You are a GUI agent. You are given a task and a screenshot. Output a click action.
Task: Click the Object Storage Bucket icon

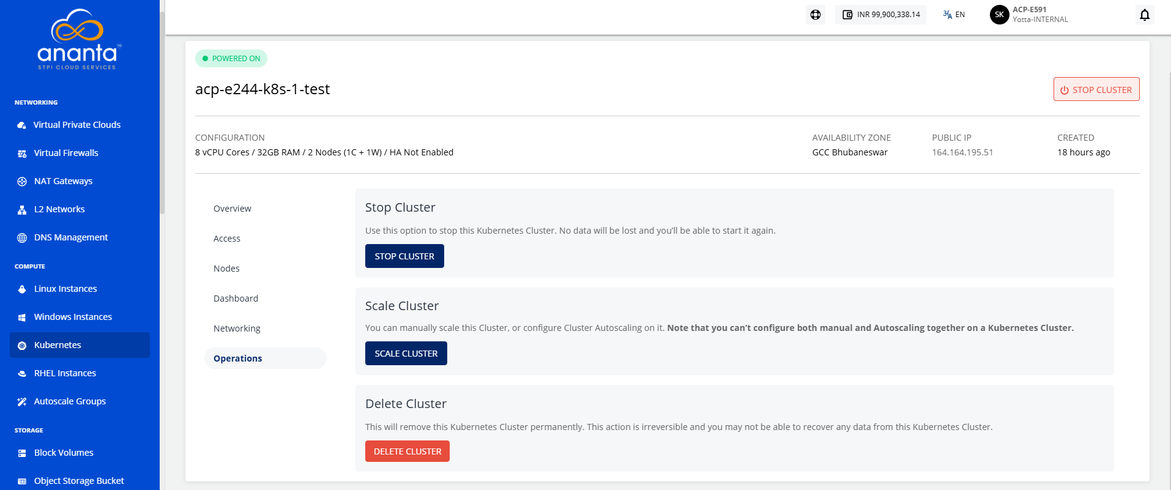pyautogui.click(x=22, y=481)
